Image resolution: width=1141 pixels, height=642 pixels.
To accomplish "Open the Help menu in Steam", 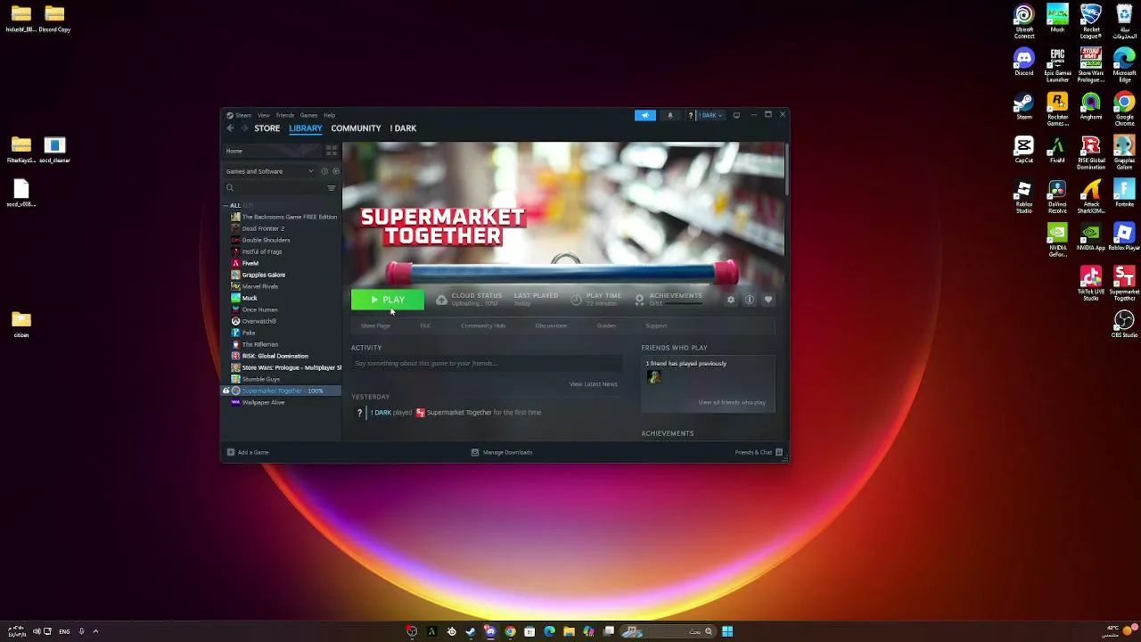I will pyautogui.click(x=329, y=115).
